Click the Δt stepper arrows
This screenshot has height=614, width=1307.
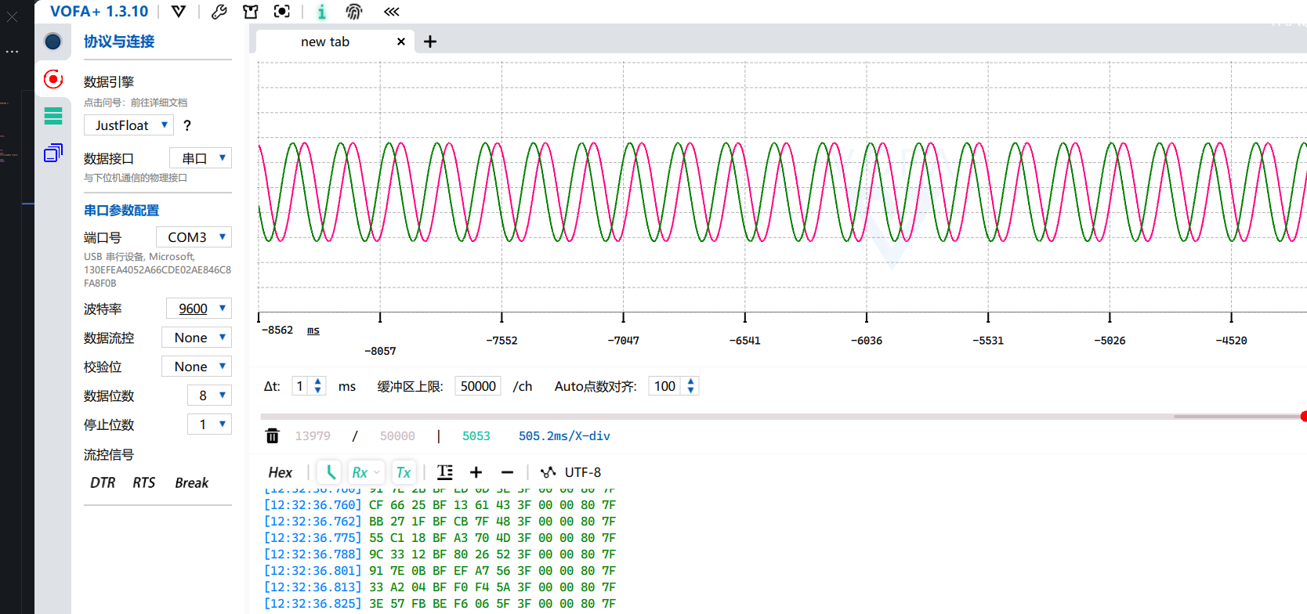317,386
